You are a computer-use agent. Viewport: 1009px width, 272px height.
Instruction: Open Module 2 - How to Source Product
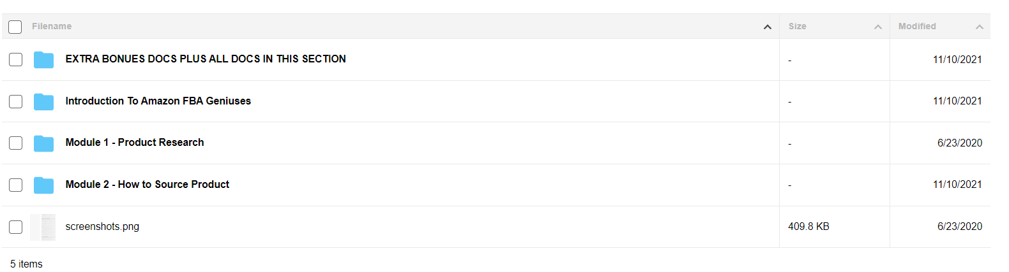click(x=147, y=184)
